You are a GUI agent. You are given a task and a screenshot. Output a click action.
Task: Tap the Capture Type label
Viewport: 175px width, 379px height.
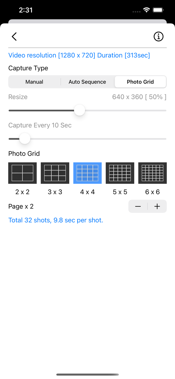pyautogui.click(x=28, y=68)
